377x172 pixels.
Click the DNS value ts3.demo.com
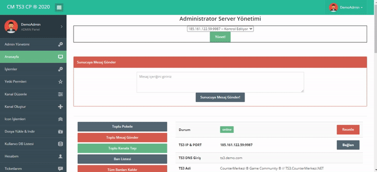pyautogui.click(x=231, y=158)
